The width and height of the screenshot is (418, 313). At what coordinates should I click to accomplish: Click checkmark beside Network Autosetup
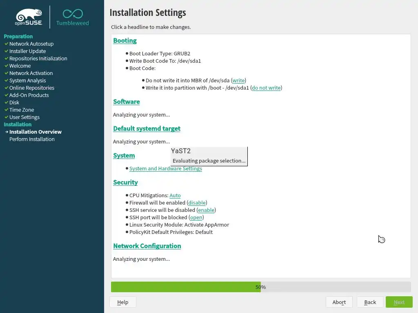click(7, 44)
